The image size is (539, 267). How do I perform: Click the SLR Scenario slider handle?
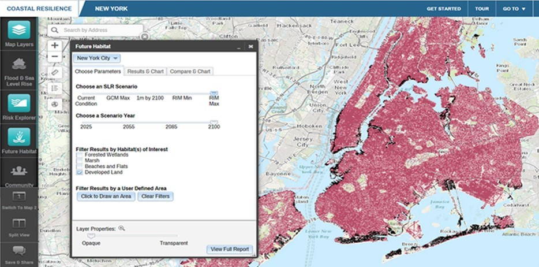pos(214,93)
